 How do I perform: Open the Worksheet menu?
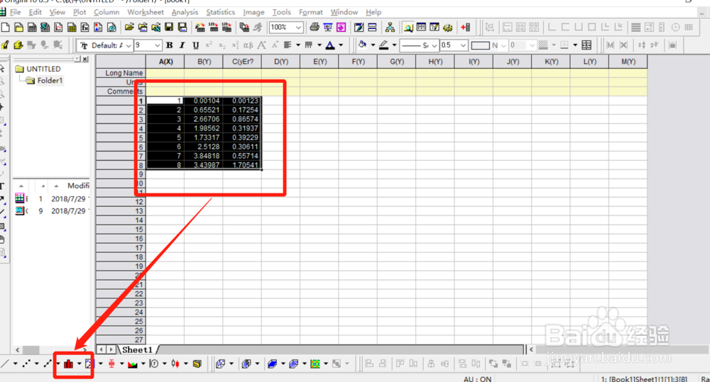(146, 12)
